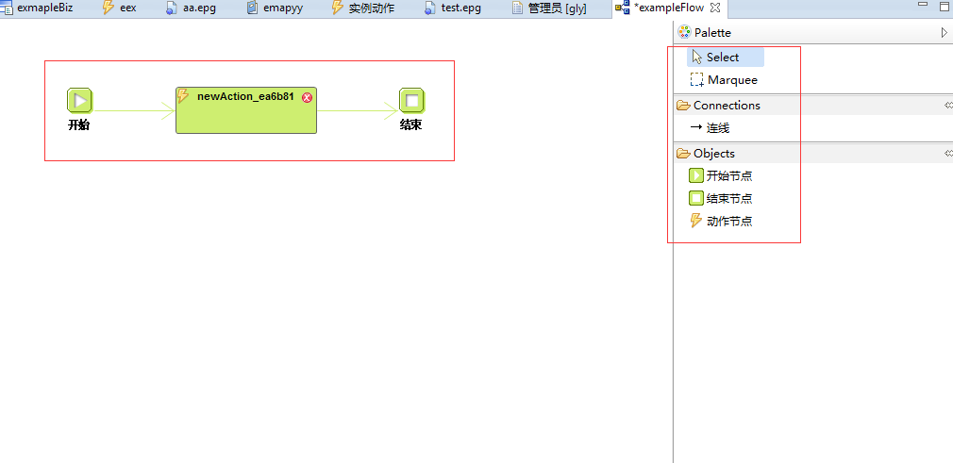Open the test.epg tab
Screen dimensions: 953x463
[453, 8]
